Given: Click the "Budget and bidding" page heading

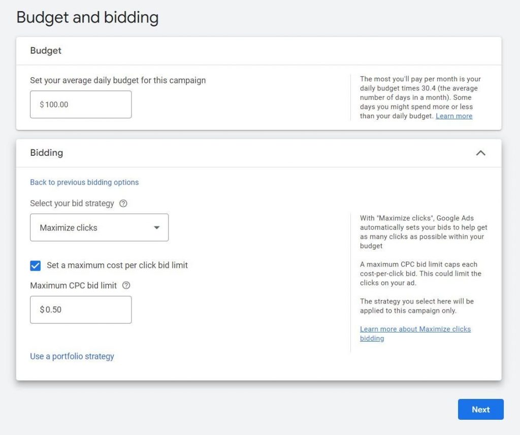Looking at the screenshot, I should (87, 18).
